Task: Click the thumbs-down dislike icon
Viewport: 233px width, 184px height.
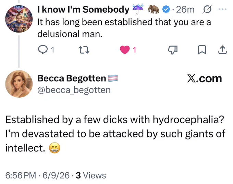Action: (173, 50)
